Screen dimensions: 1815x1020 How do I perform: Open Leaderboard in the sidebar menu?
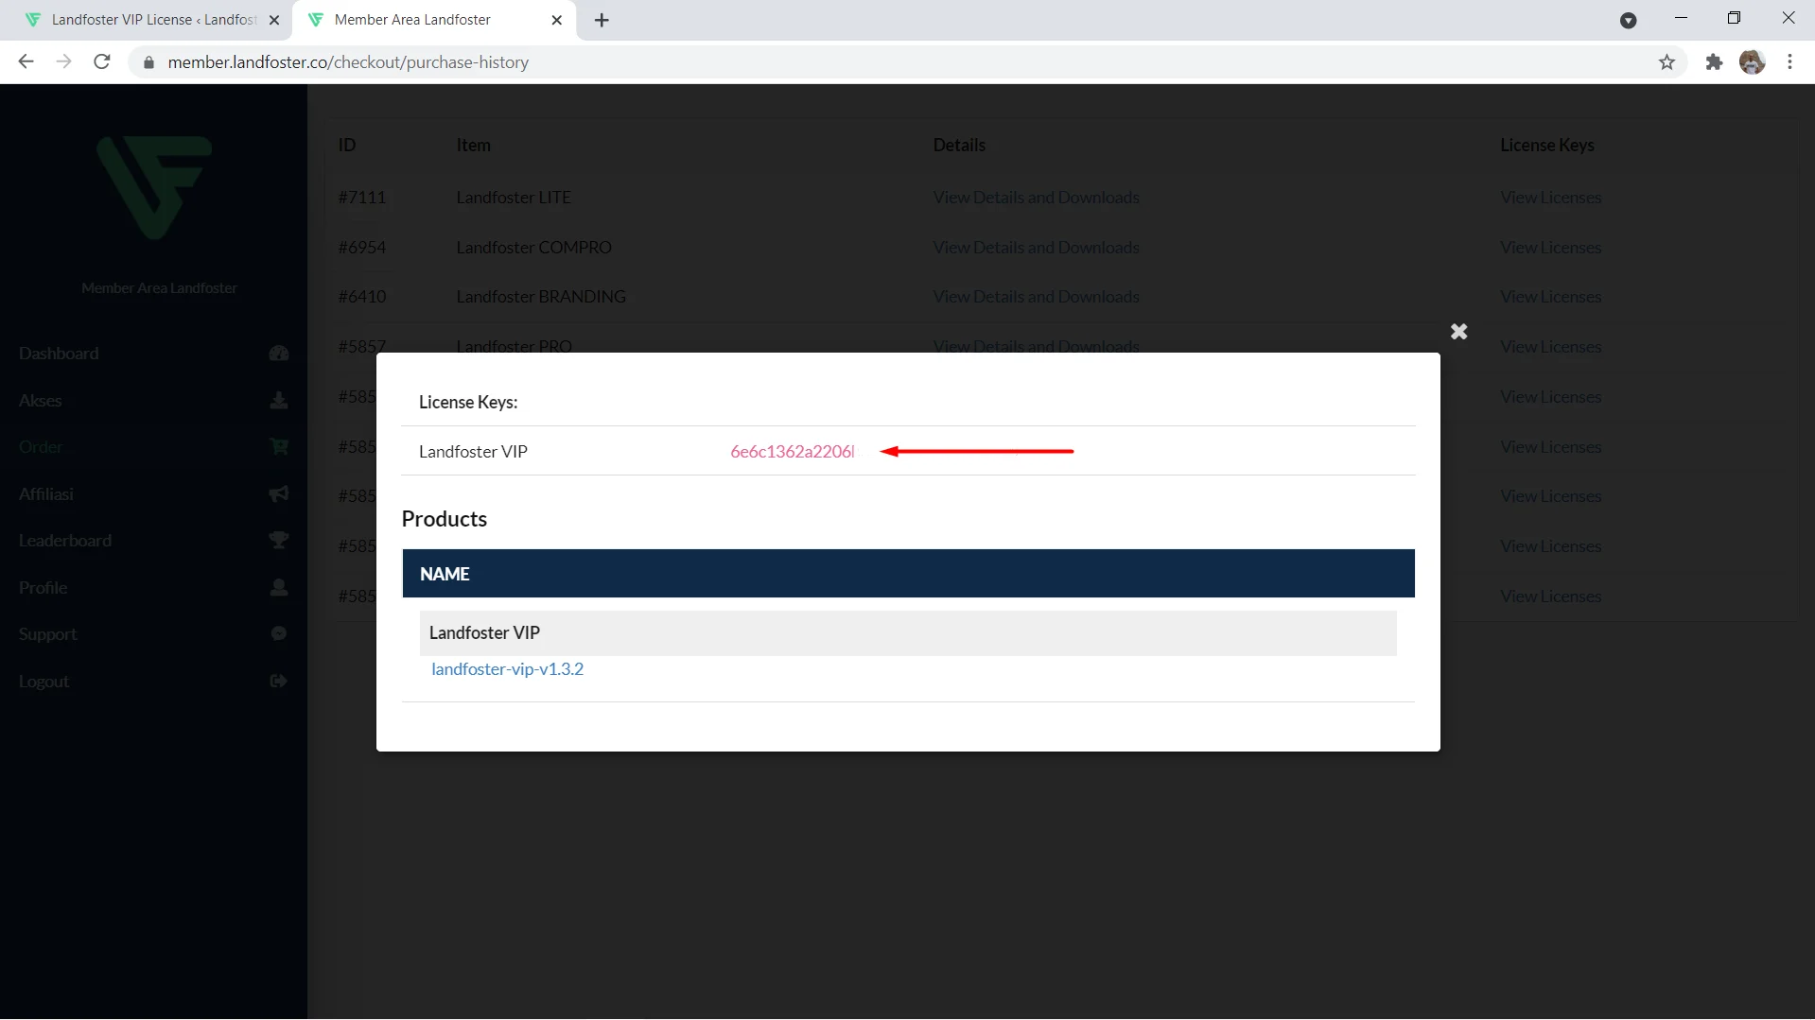click(x=65, y=540)
